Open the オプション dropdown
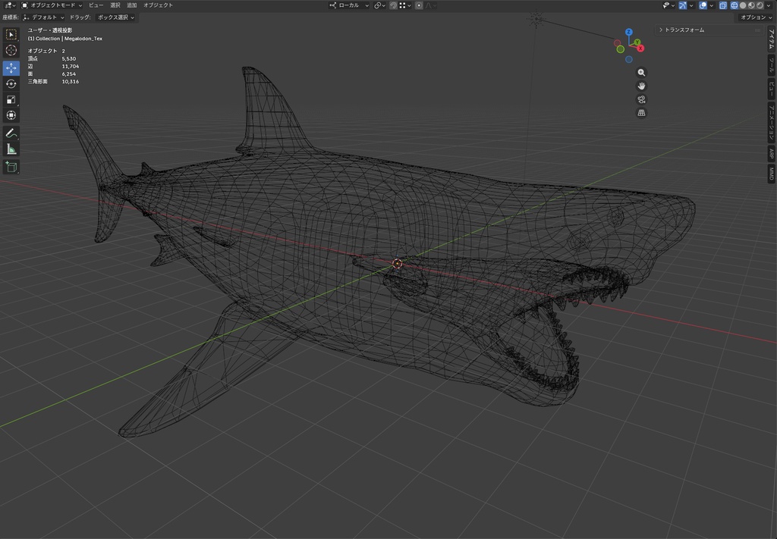This screenshot has height=539, width=777. click(756, 17)
